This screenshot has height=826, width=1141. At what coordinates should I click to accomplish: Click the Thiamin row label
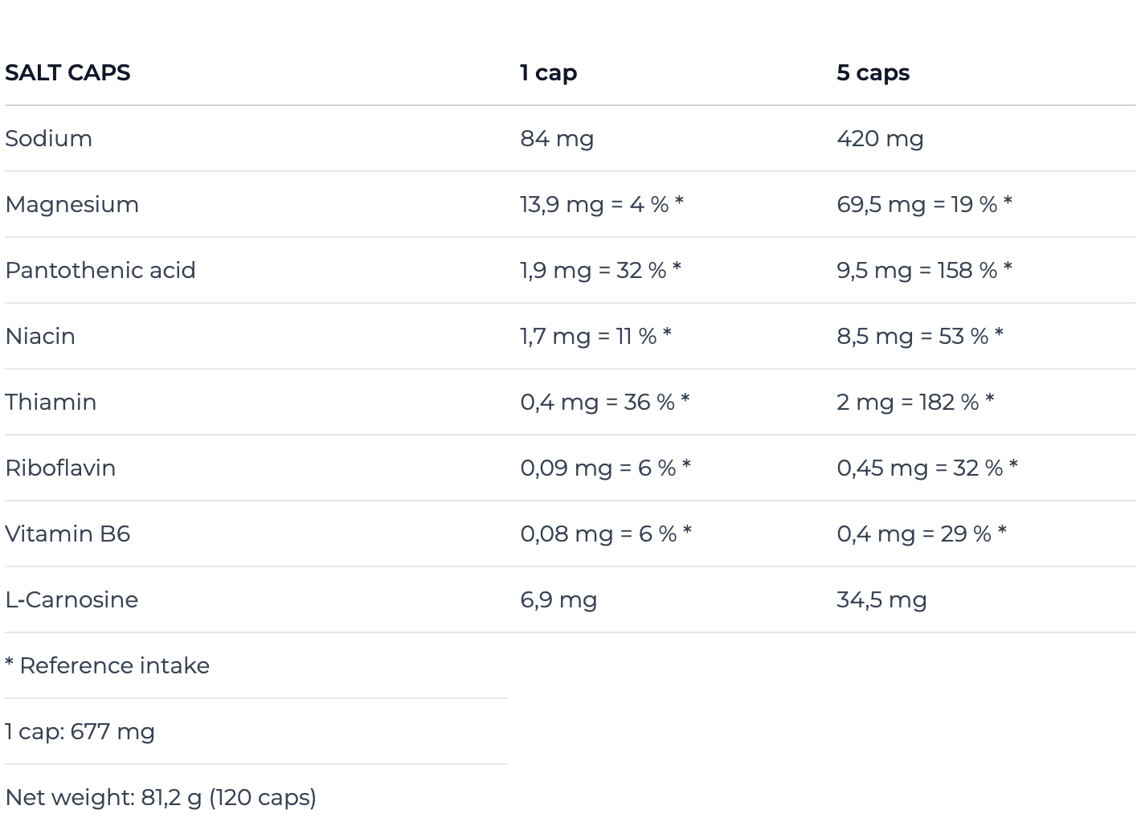[51, 402]
